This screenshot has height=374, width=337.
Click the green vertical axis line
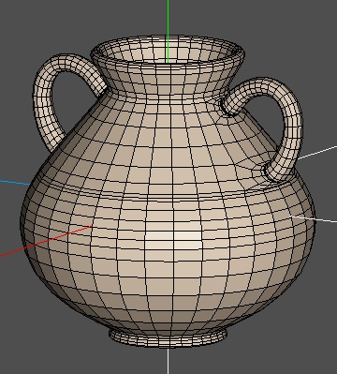click(168, 31)
